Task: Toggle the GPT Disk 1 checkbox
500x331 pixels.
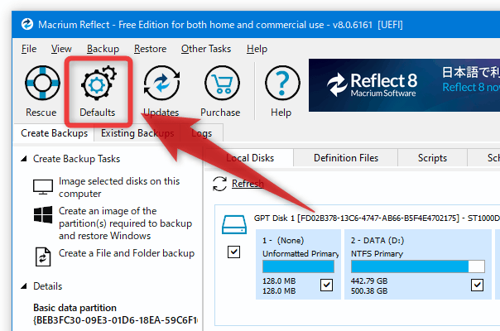Action: point(233,252)
